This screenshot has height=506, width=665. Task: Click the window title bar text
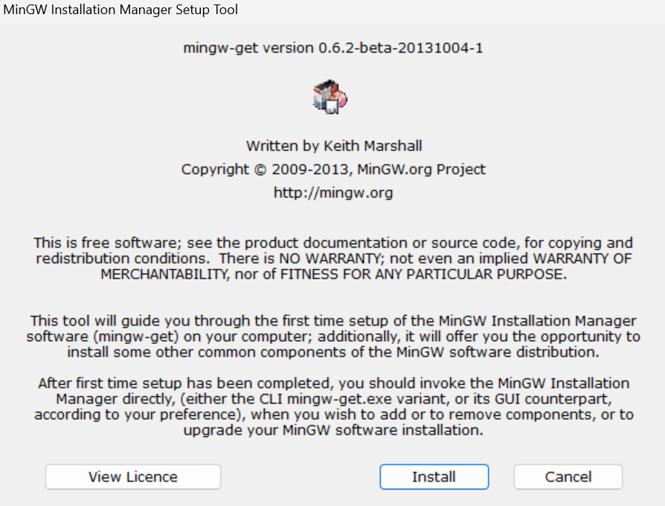click(x=121, y=10)
